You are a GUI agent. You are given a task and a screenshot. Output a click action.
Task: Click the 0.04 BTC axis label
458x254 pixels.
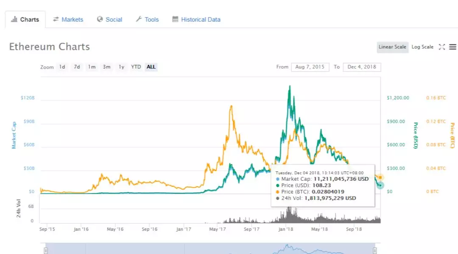click(x=436, y=168)
